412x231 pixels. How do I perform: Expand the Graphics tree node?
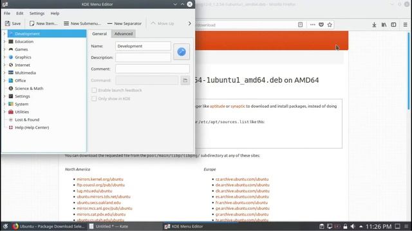click(x=5, y=57)
